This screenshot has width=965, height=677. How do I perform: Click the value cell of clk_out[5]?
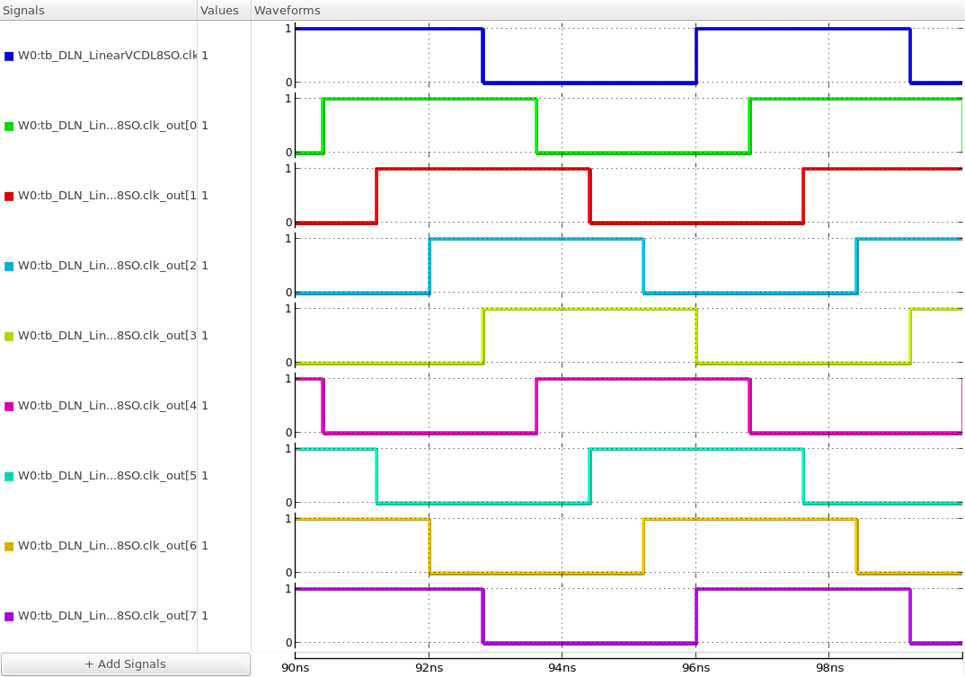(205, 476)
